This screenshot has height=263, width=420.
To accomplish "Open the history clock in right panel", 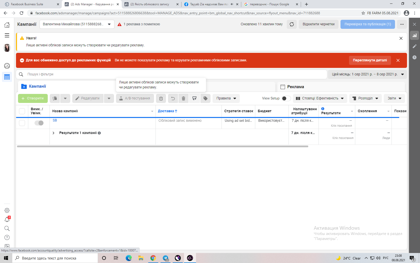I will 414,57.
